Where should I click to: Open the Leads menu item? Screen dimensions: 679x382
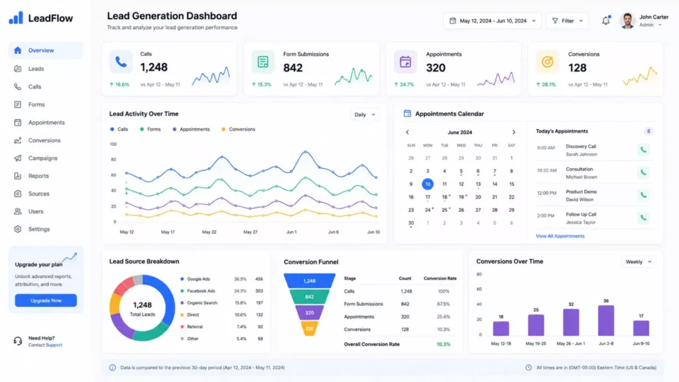pyautogui.click(x=46, y=68)
